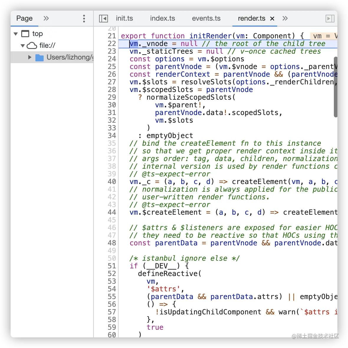Switch to init.ts tab
This screenshot has width=348, height=348.
[124, 18]
